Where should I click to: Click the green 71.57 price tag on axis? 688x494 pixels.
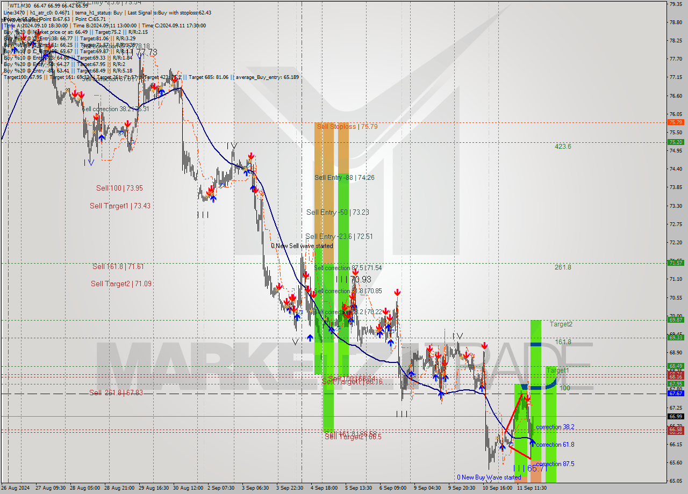675,263
